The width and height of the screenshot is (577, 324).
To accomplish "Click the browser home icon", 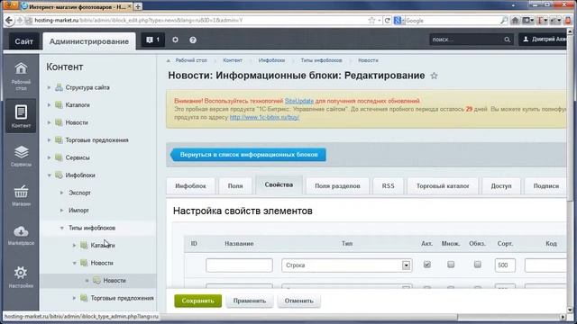I will click(515, 21).
